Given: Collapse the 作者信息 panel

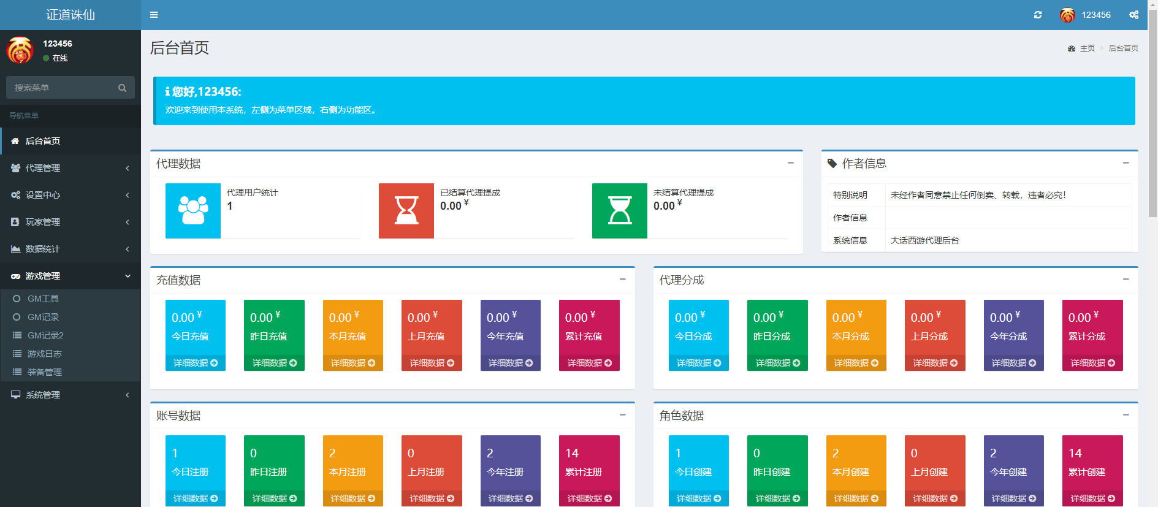Looking at the screenshot, I should (1126, 163).
